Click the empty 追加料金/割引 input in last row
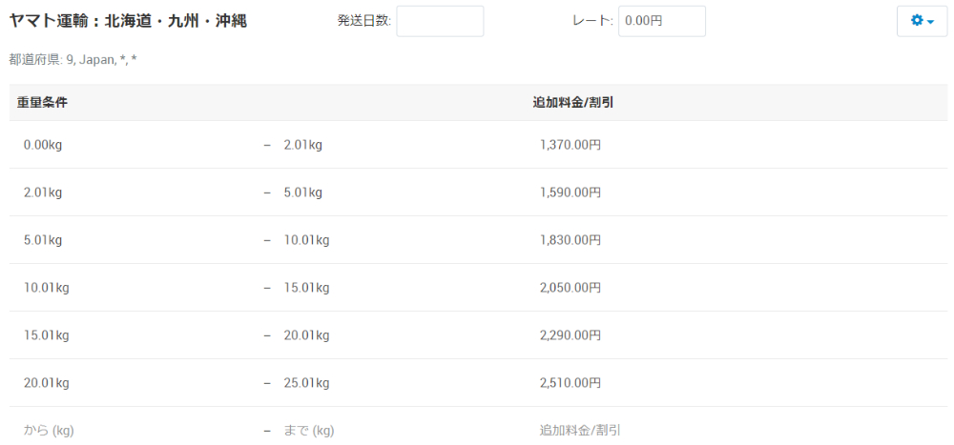This screenshot has height=445, width=954. point(580,431)
